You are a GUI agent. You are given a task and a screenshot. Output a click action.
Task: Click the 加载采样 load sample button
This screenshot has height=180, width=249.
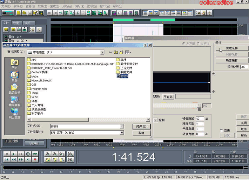coord(231,48)
